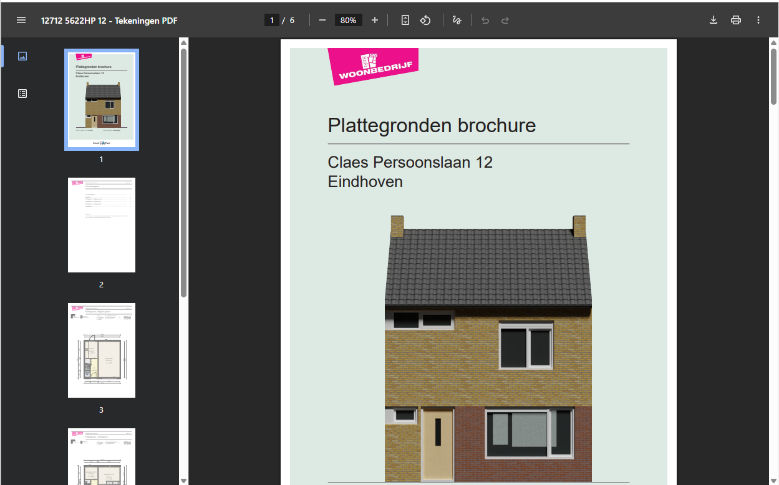779x485 pixels.
Task: Click the undo annotation icon
Action: [x=485, y=19]
